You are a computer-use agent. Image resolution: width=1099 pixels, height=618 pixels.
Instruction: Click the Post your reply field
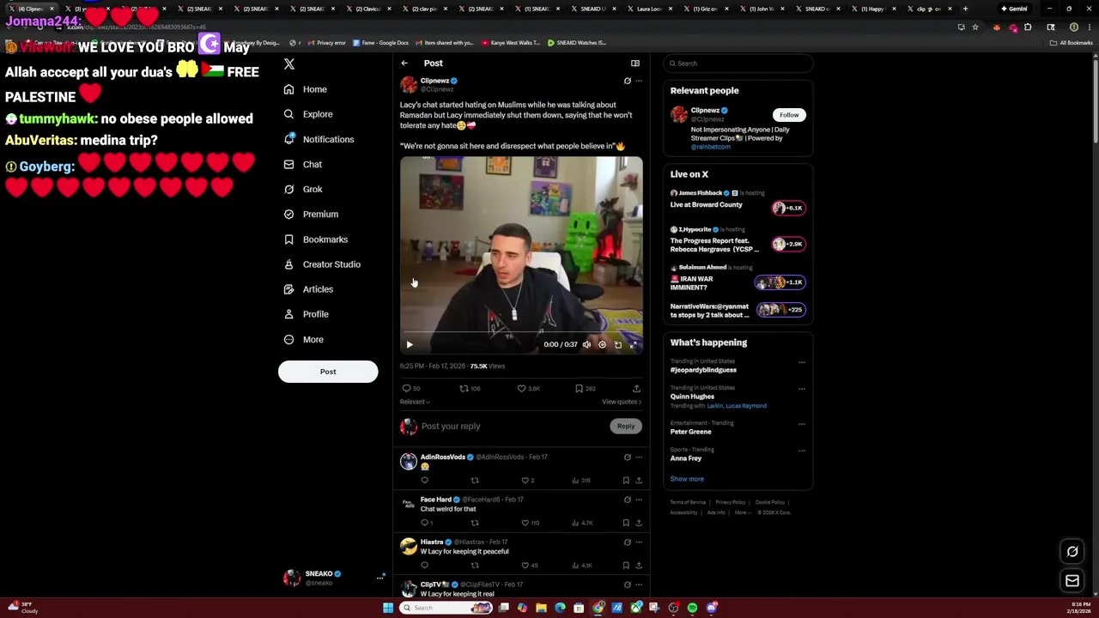(x=513, y=427)
